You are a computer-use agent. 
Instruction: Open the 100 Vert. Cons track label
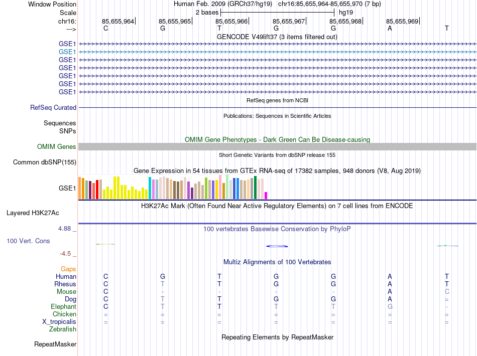tap(28, 241)
